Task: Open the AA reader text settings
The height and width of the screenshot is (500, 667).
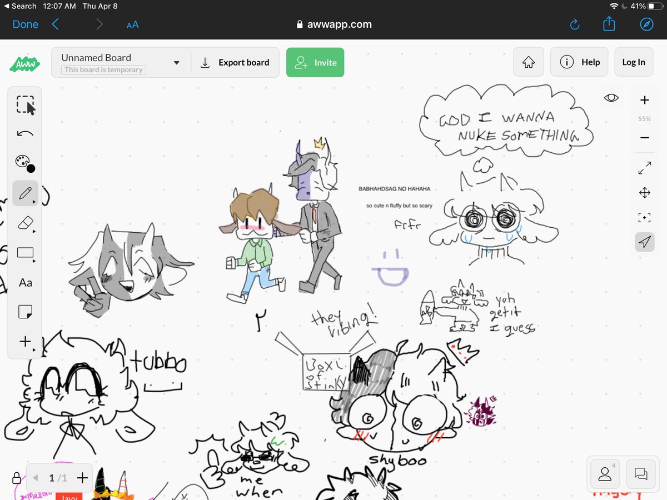Action: pos(132,24)
